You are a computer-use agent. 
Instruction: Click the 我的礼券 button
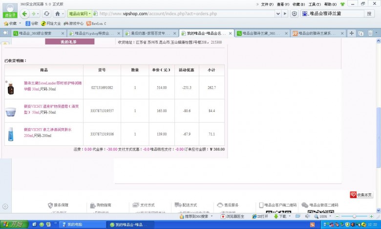[x=70, y=42]
